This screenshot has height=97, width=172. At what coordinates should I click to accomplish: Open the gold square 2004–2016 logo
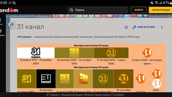[74, 53]
